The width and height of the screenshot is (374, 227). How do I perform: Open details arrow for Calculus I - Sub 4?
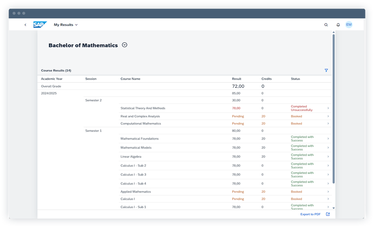pyautogui.click(x=328, y=183)
